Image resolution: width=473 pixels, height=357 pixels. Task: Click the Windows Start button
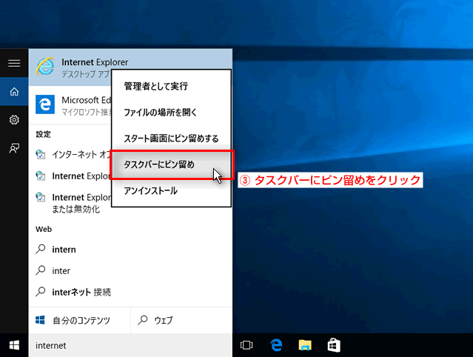[x=14, y=345]
